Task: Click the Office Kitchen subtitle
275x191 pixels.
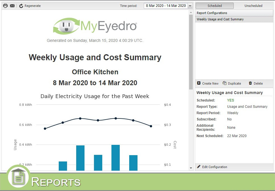Action: pos(95,72)
